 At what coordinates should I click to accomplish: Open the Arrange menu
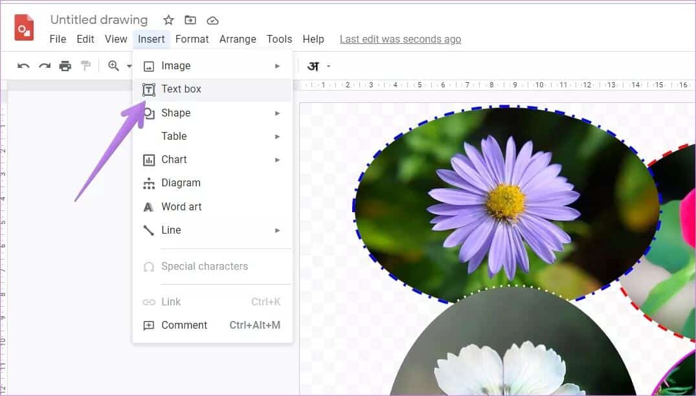[238, 39]
